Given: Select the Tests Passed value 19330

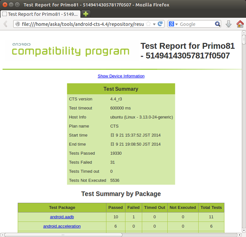Looking at the screenshot, I should tap(116, 153).
